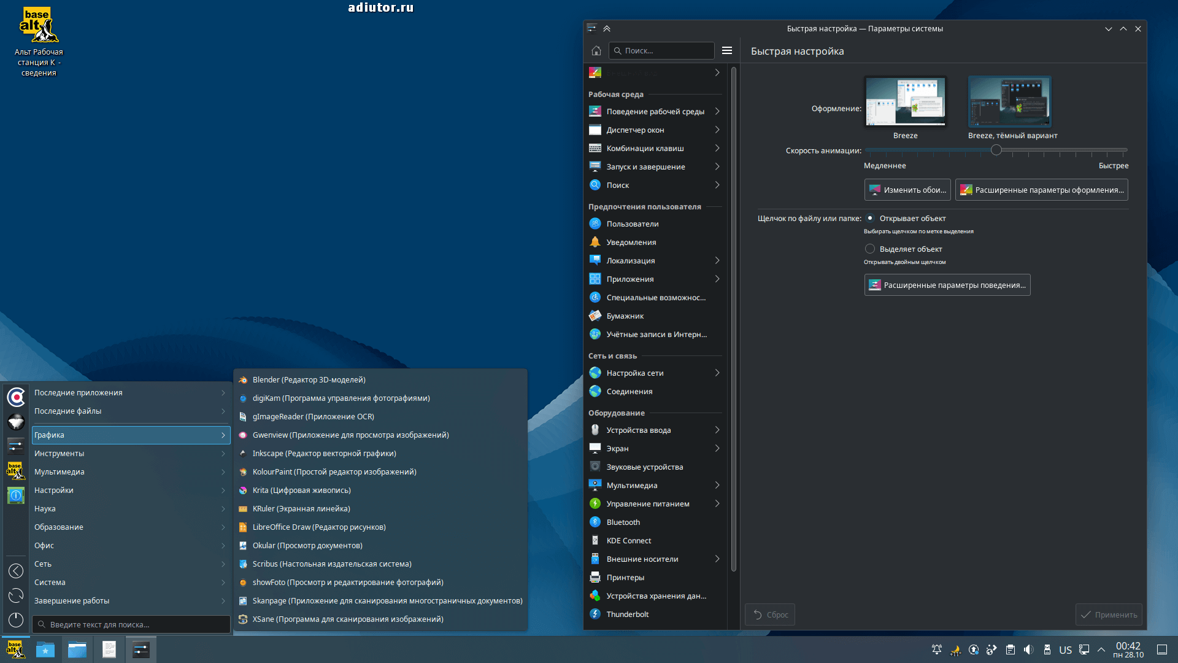
Task: Open the 'Мультимедиа' launcher category
Action: click(131, 472)
